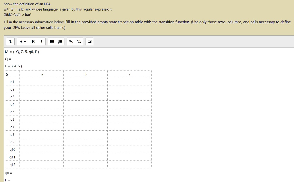Image resolution: width=294 pixels, height=182 pixels.
Task: Insert an unordered bullet list
Action: point(52,41)
